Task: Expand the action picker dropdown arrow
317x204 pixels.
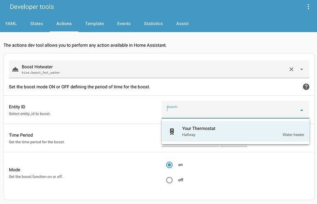Action: pos(301,69)
